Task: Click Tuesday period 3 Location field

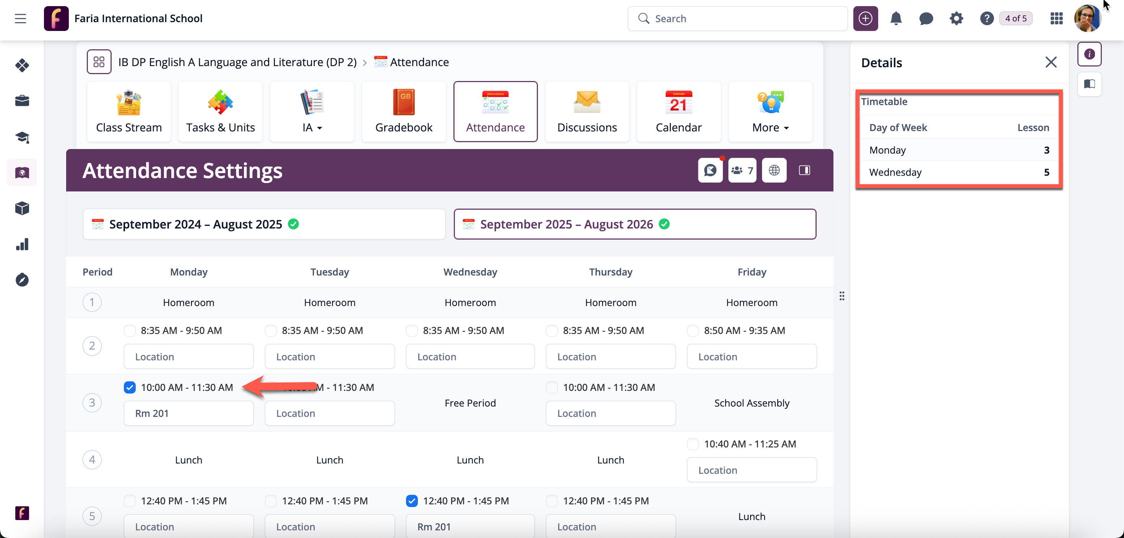Action: click(330, 413)
